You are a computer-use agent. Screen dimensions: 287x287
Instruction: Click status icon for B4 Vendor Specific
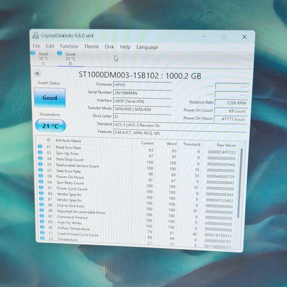click(x=41, y=193)
